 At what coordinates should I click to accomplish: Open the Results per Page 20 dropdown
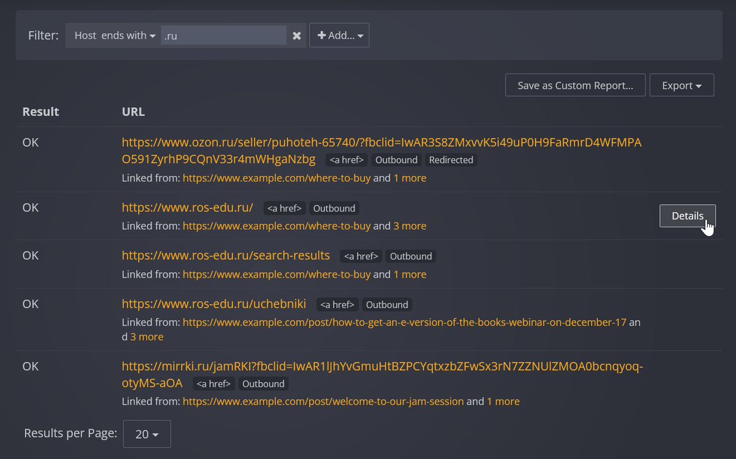(147, 434)
